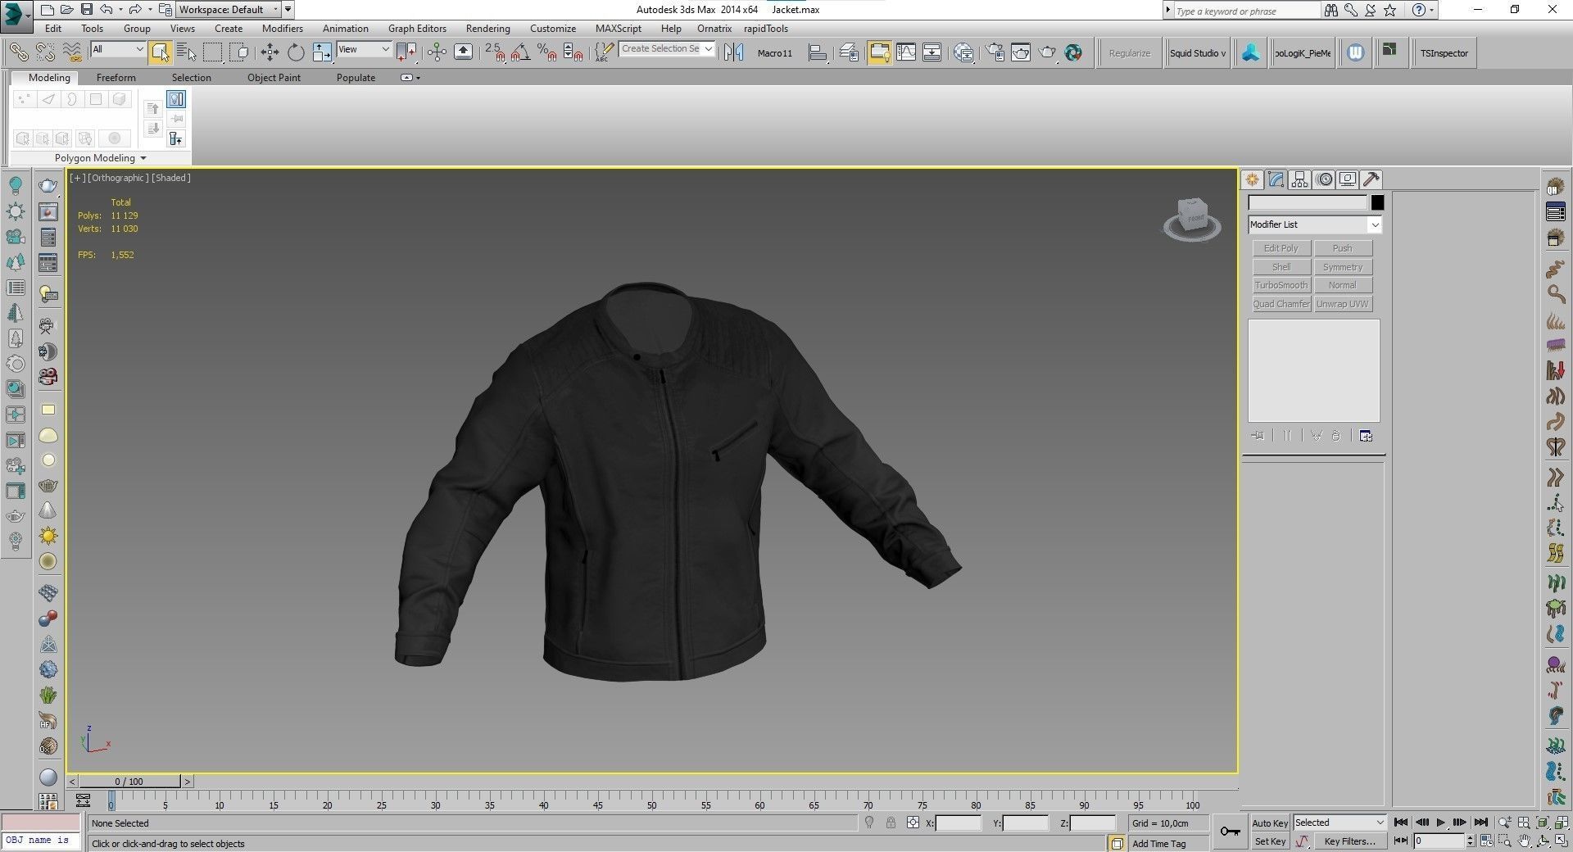Open the Display command panel tab
1573x852 pixels.
tap(1348, 179)
